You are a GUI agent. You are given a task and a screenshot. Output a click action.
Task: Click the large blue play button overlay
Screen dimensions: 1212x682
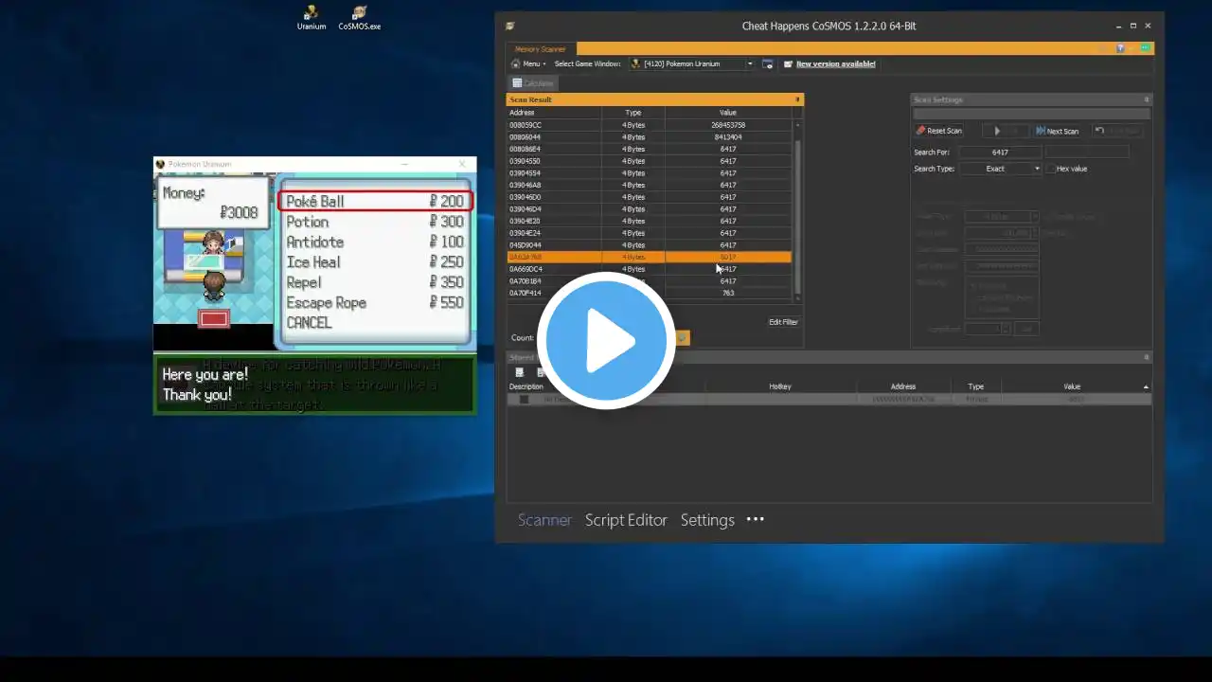click(x=606, y=340)
